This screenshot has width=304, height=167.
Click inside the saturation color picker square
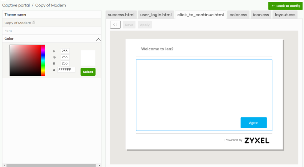25,60
